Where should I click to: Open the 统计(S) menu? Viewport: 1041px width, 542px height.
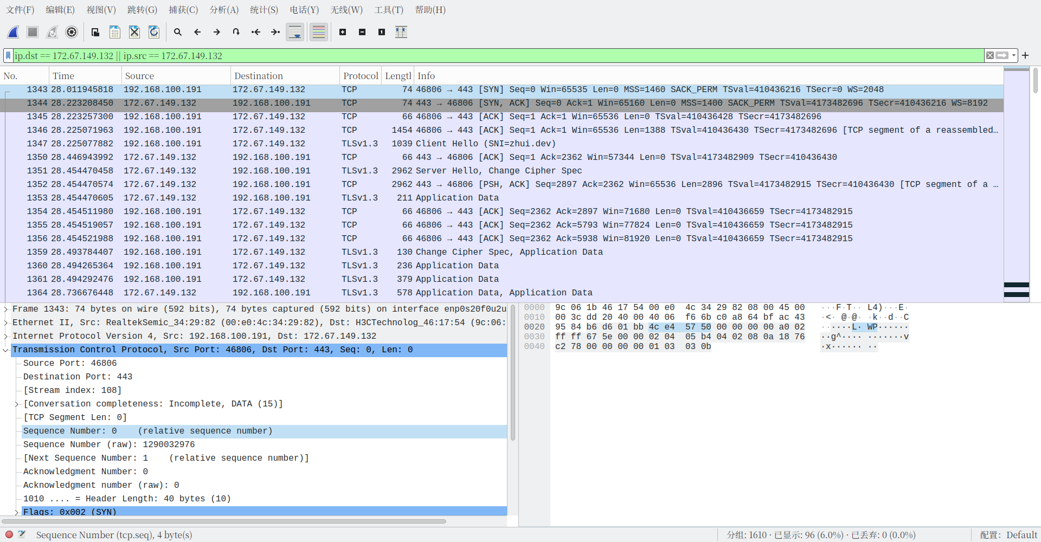(x=264, y=10)
